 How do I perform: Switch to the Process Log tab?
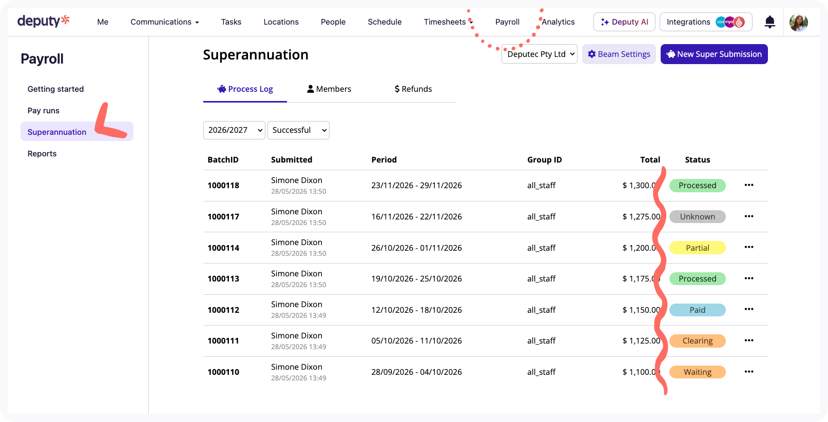[245, 89]
